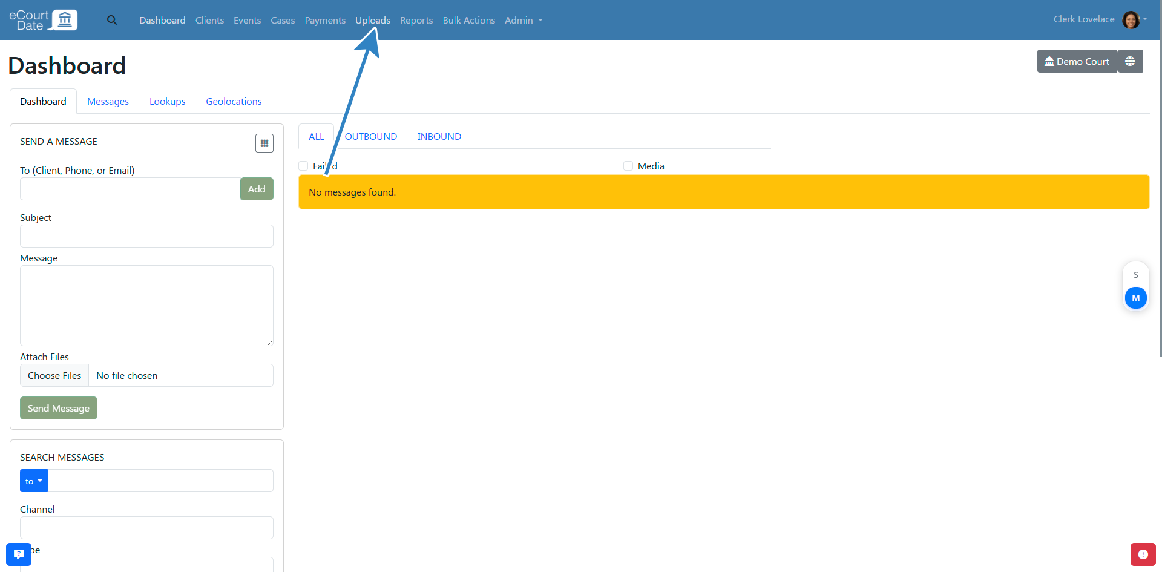Focus the To (Client, Phone, or Email) field
Image resolution: width=1162 pixels, height=572 pixels.
click(130, 189)
